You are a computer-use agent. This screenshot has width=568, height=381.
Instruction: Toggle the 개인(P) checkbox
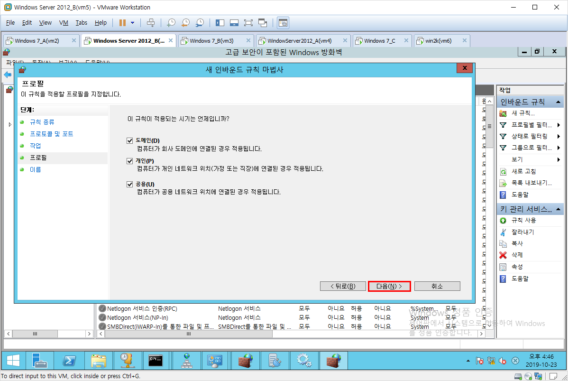click(x=130, y=161)
